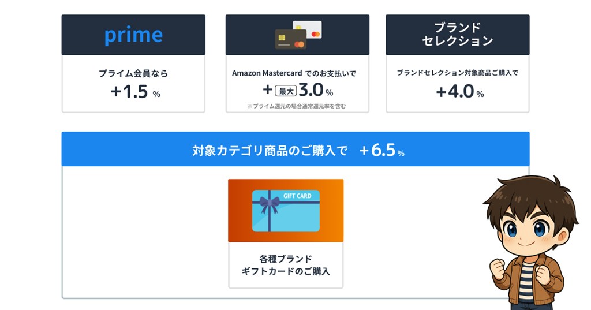Open the ブランドセレクション header tile
591x310 pixels.
pyautogui.click(x=457, y=35)
